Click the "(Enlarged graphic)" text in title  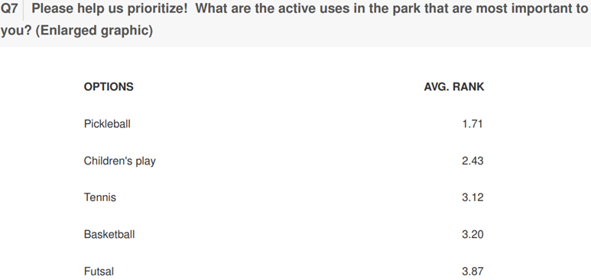point(94,30)
